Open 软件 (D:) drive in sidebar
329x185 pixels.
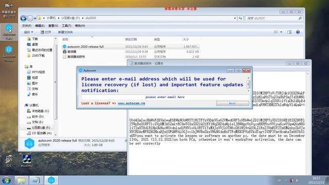[x=35, y=117]
